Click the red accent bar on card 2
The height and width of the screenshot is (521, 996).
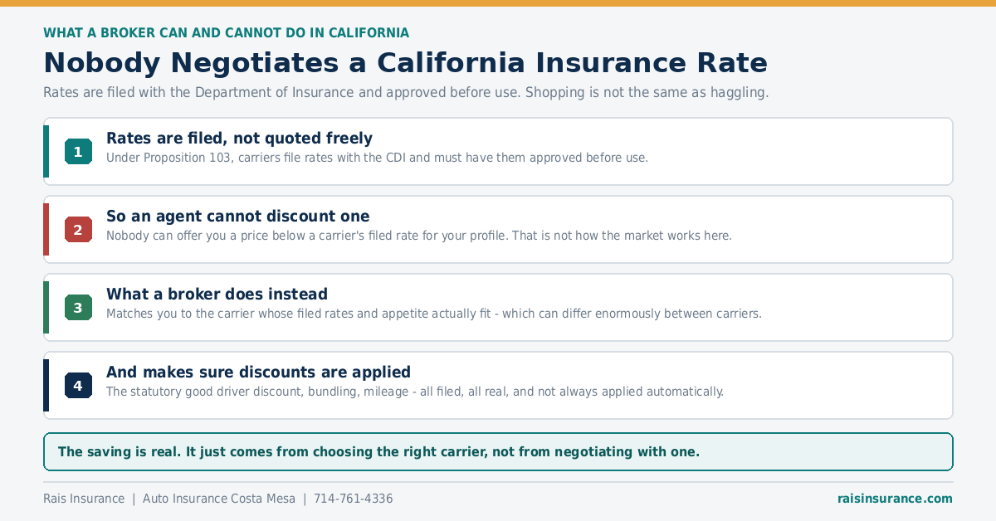46,230
